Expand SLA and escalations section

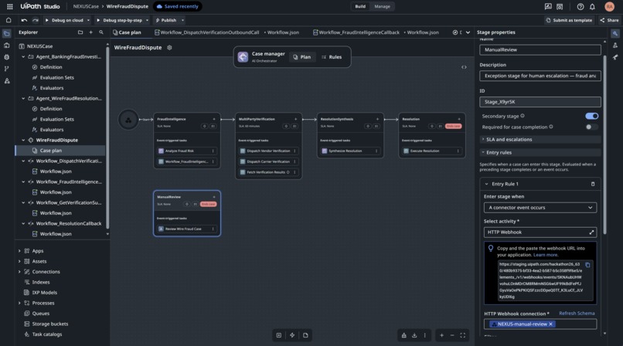[540, 139]
